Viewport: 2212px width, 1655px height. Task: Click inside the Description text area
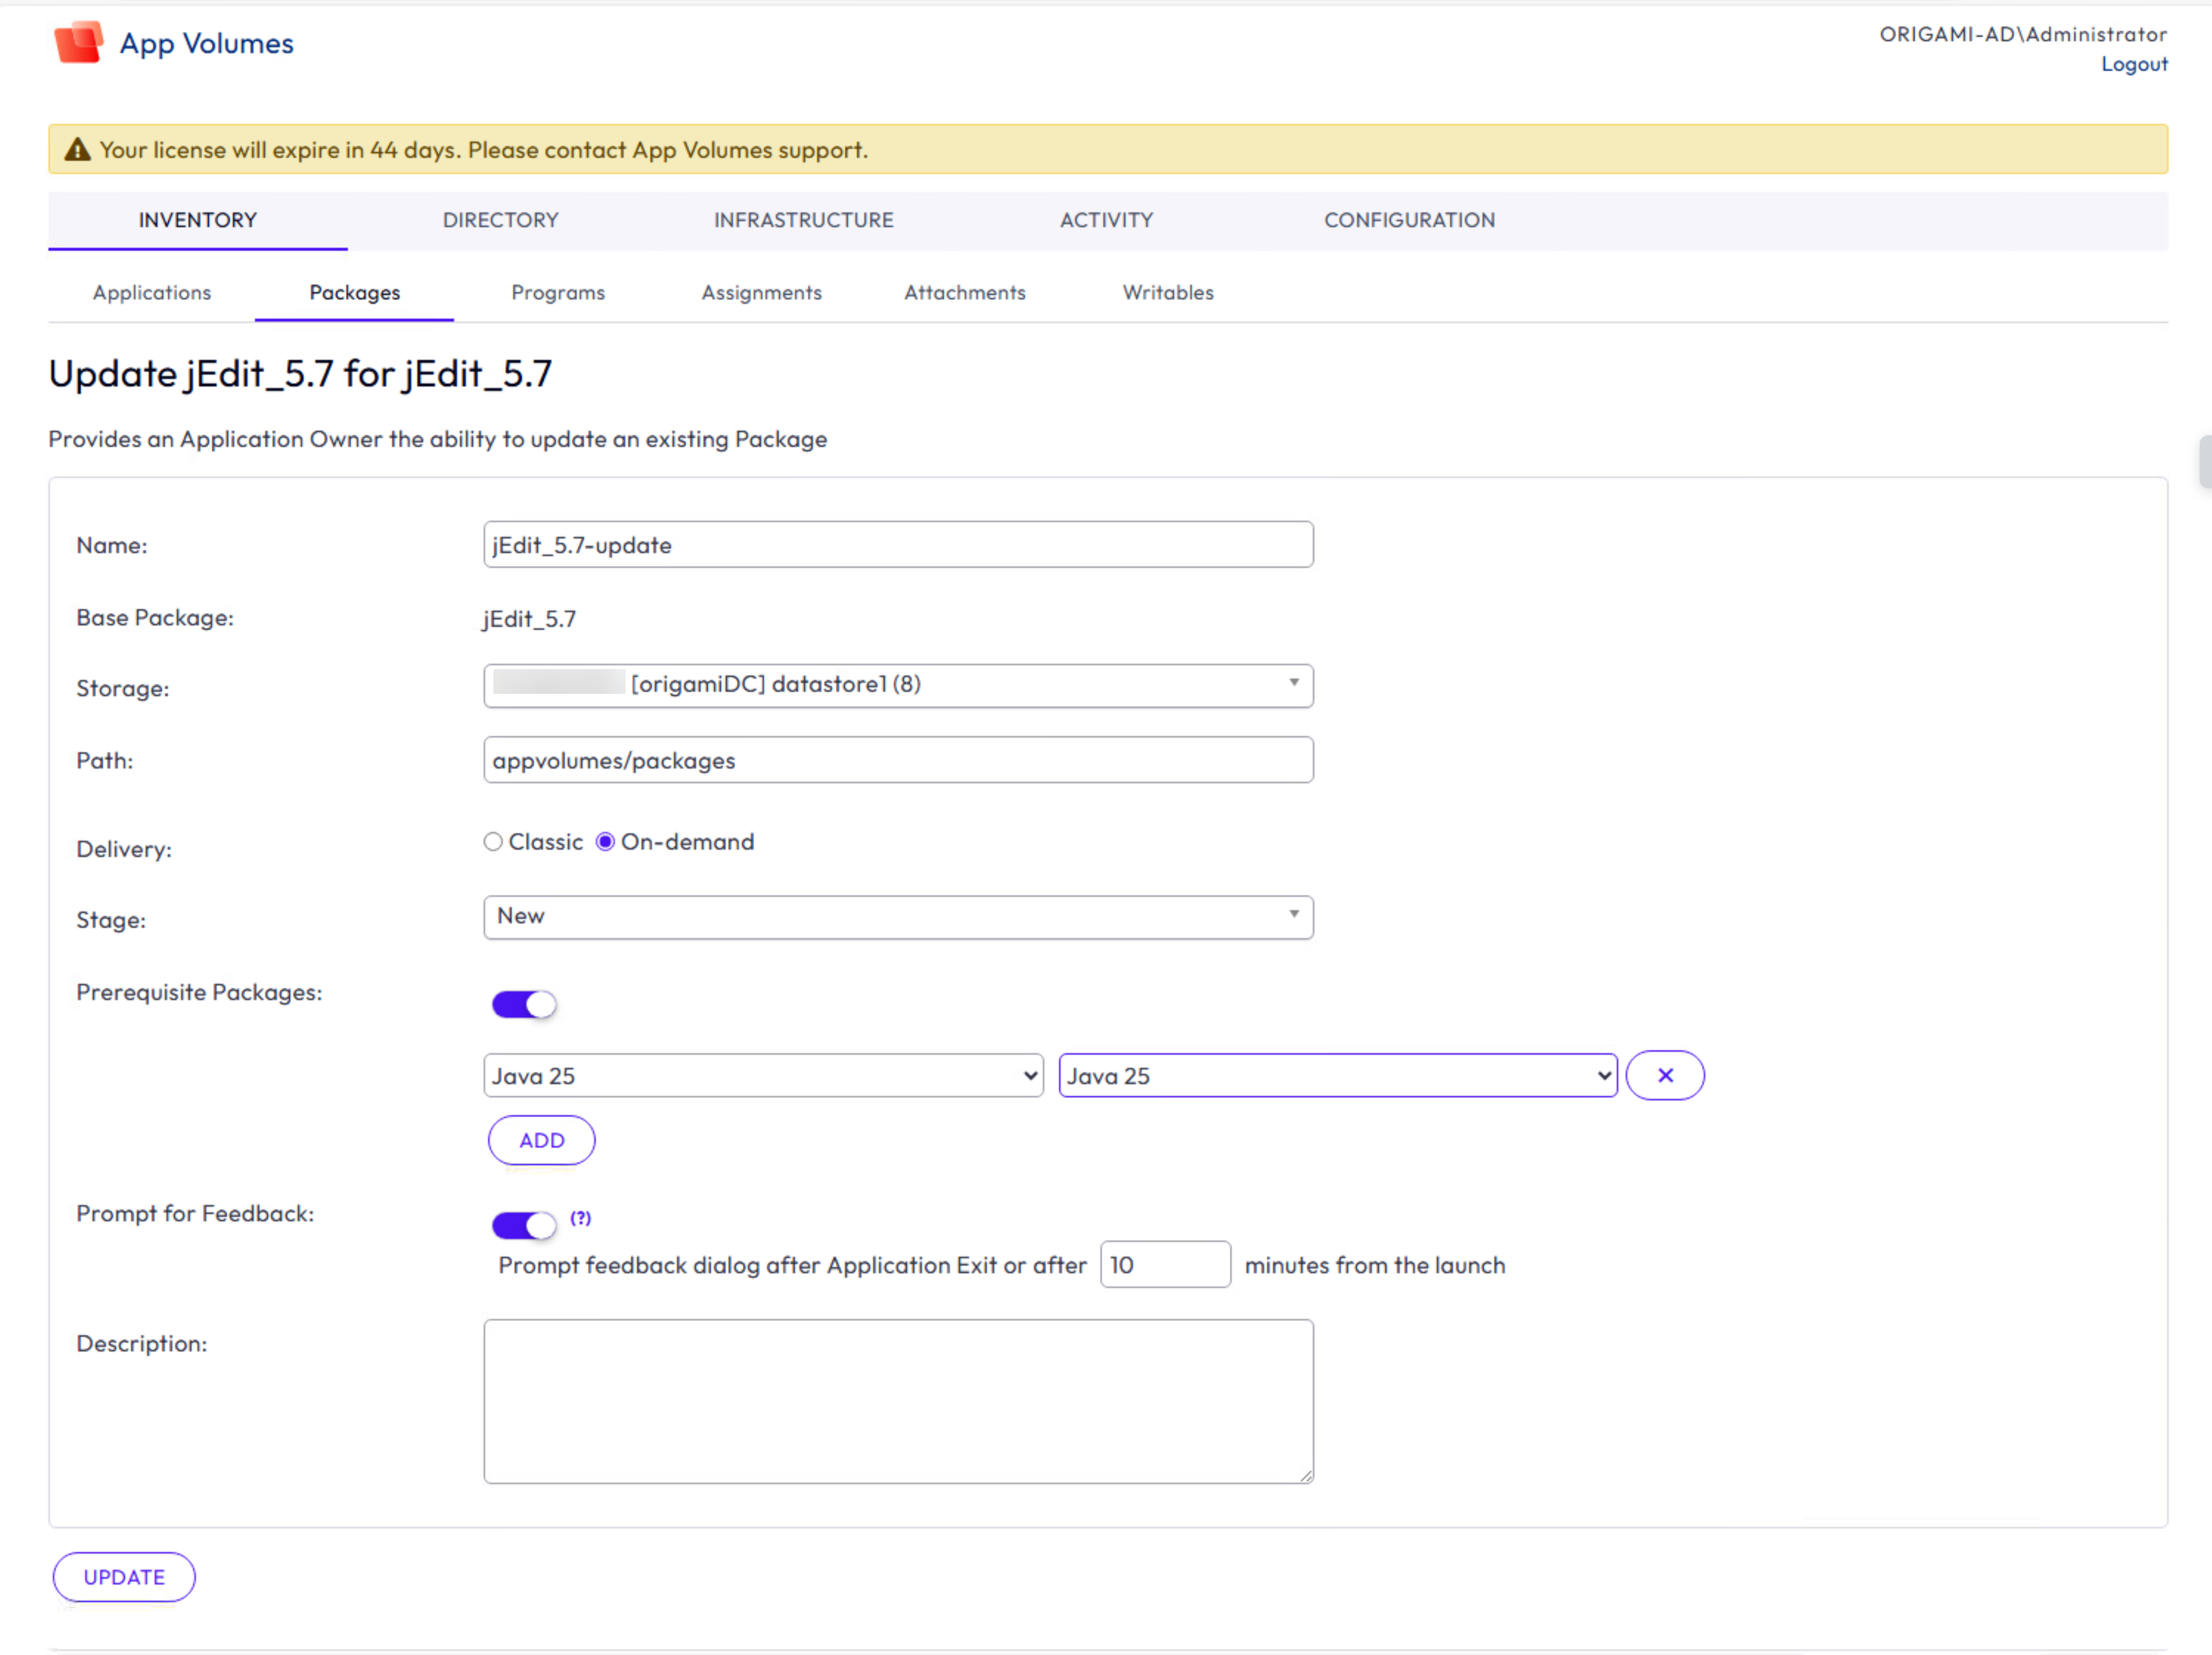pos(898,1401)
